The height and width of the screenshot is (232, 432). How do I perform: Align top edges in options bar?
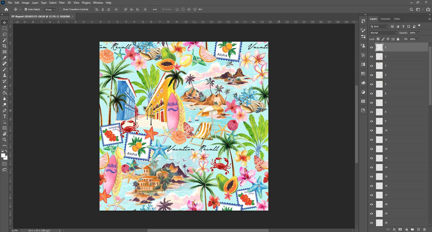pos(126,9)
